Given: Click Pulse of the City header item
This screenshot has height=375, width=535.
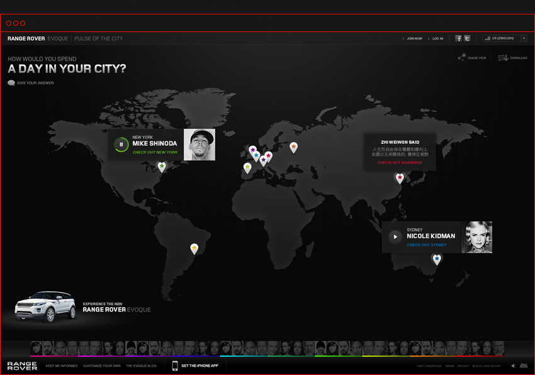Looking at the screenshot, I should (99, 38).
